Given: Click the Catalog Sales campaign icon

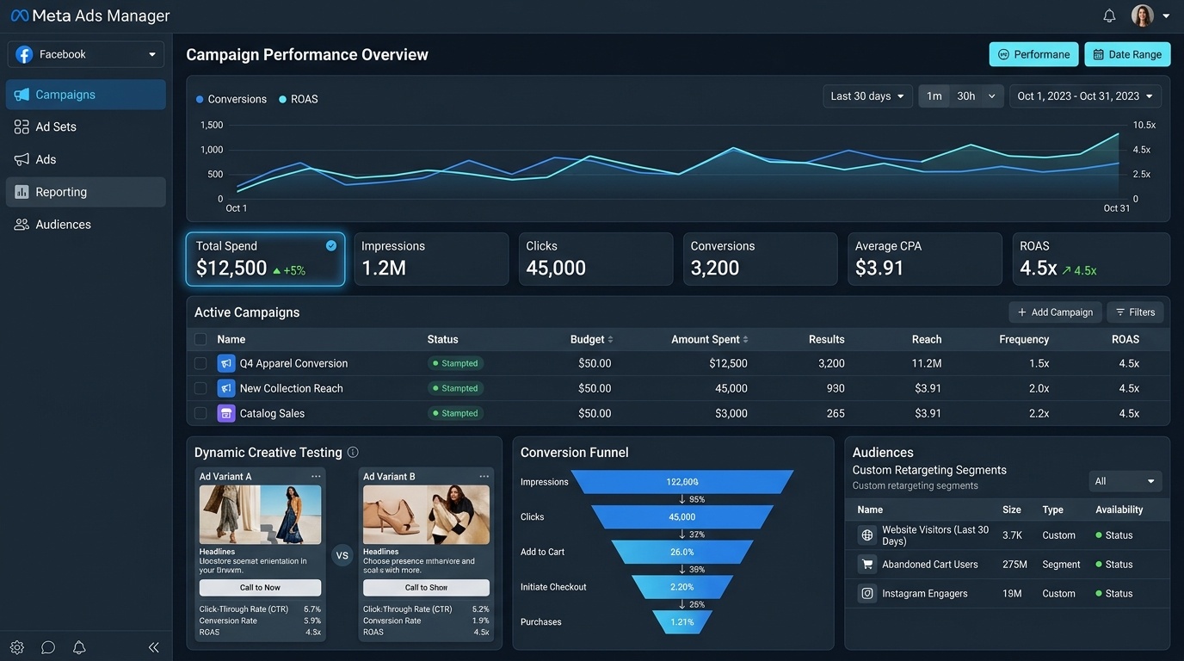Looking at the screenshot, I should pyautogui.click(x=225, y=413).
